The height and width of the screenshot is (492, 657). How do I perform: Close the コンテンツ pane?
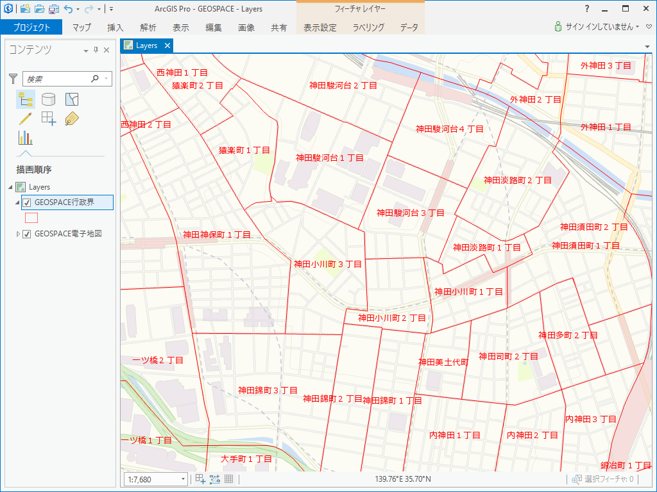107,50
